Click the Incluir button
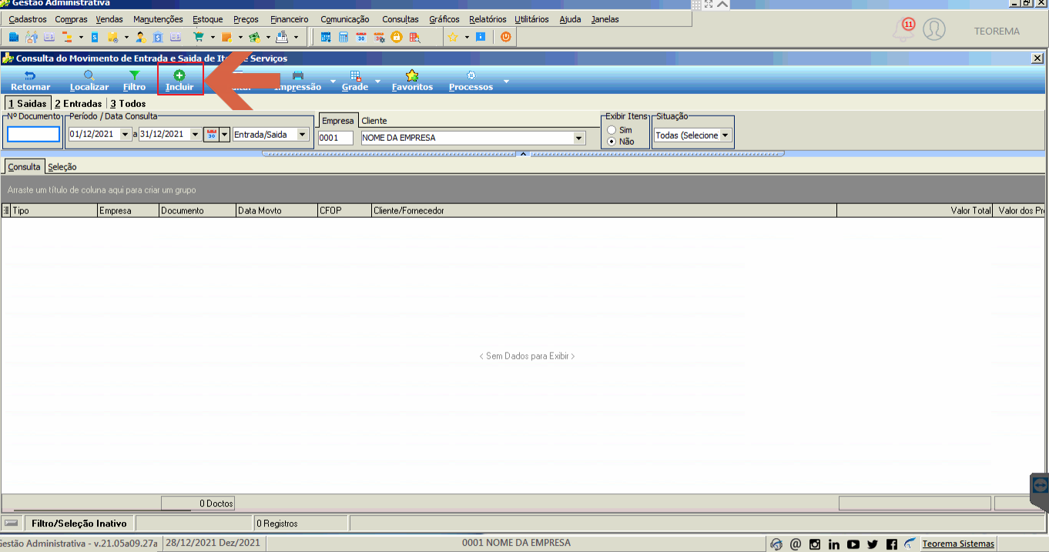The width and height of the screenshot is (1049, 552). 179,80
